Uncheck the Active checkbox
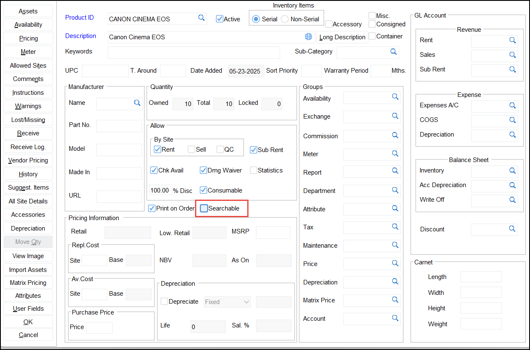The image size is (530, 350). pos(219,19)
